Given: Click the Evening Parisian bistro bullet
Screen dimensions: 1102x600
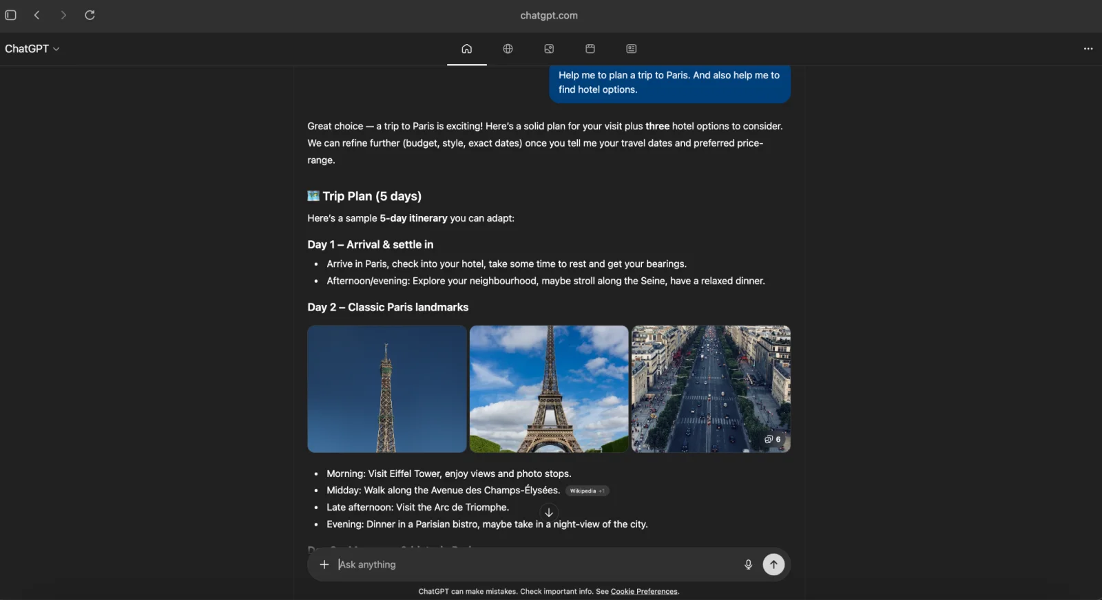Looking at the screenshot, I should click(487, 524).
